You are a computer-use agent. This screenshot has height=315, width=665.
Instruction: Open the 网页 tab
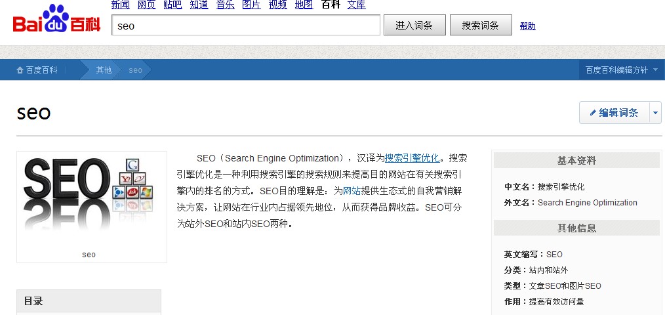point(147,5)
